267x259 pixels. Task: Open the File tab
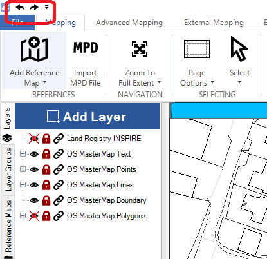pos(17,23)
